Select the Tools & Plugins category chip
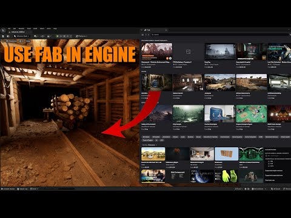Screen dimensions: 291x218 148,140
